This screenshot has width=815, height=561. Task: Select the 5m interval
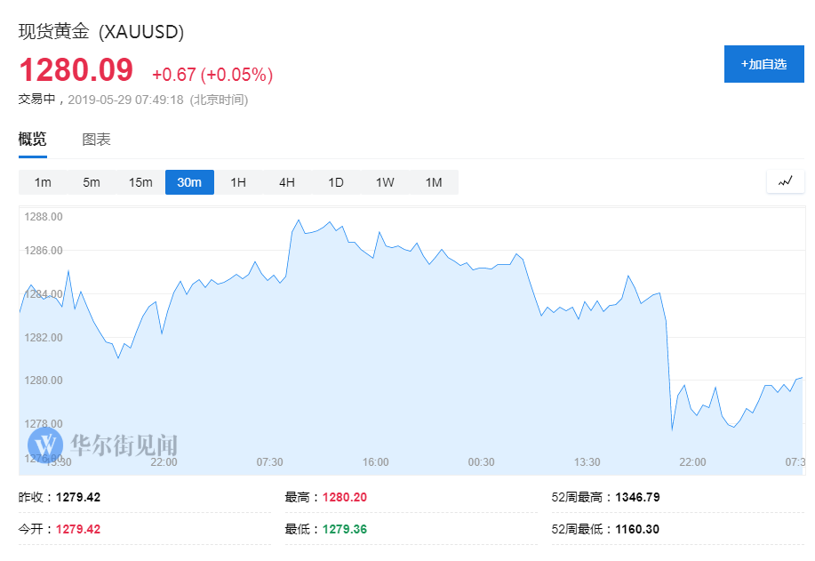[x=92, y=182]
